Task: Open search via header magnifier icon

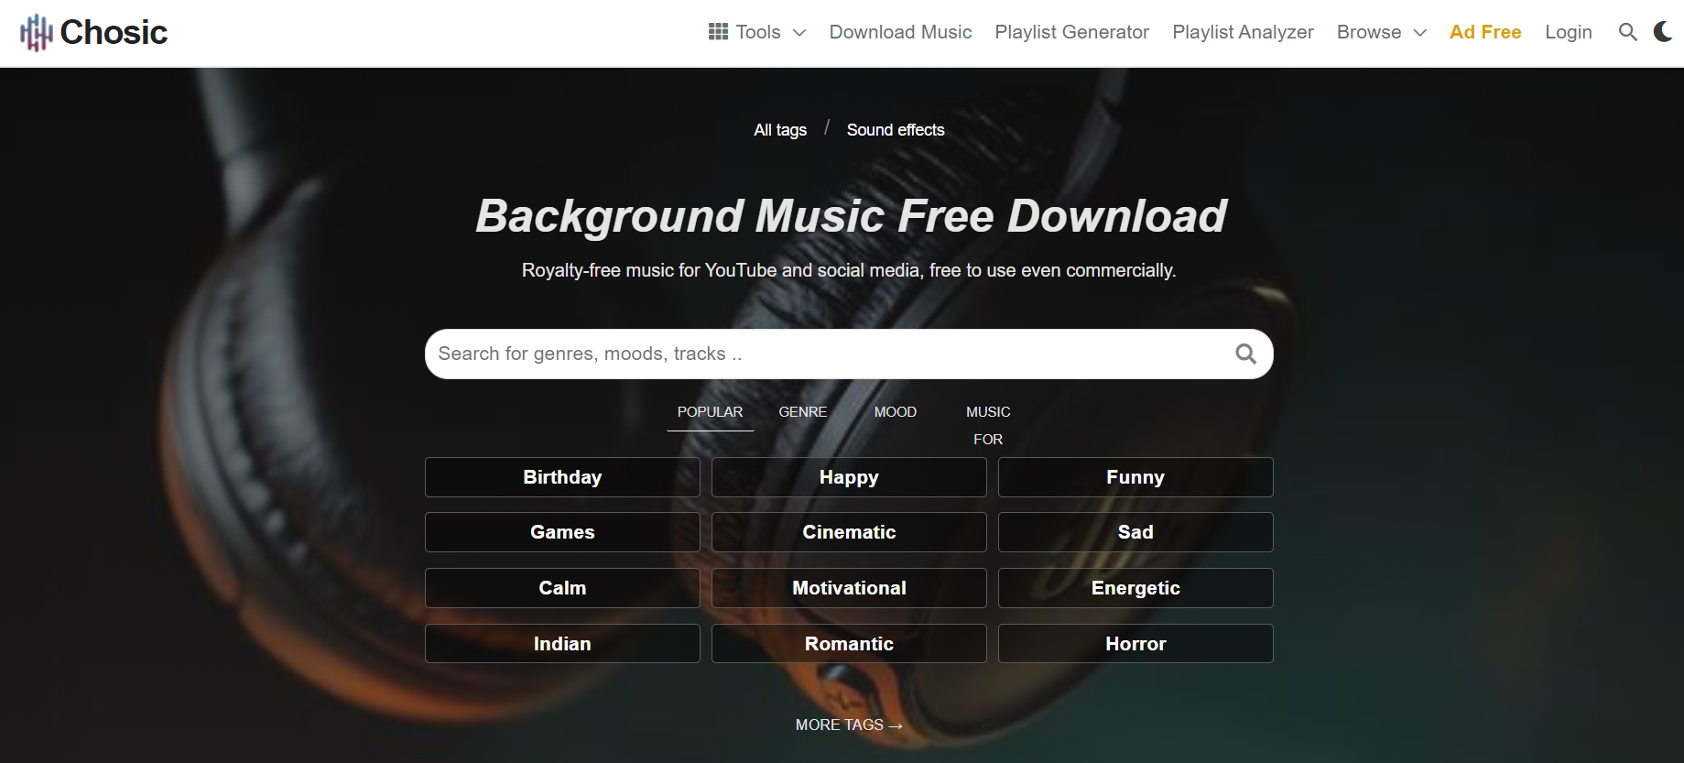Action: (x=1627, y=32)
